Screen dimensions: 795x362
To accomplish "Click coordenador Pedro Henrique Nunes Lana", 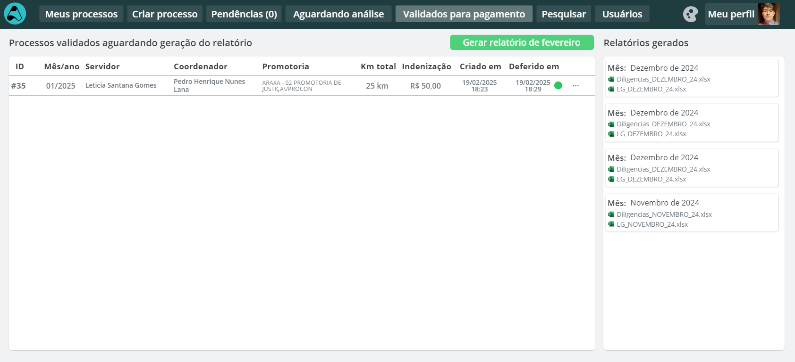I will [x=209, y=85].
